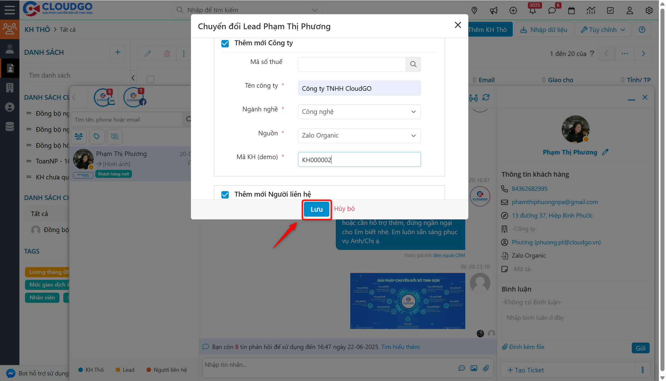Click the location pin icon in header
Viewport: 666px width, 381px height.
[474, 11]
